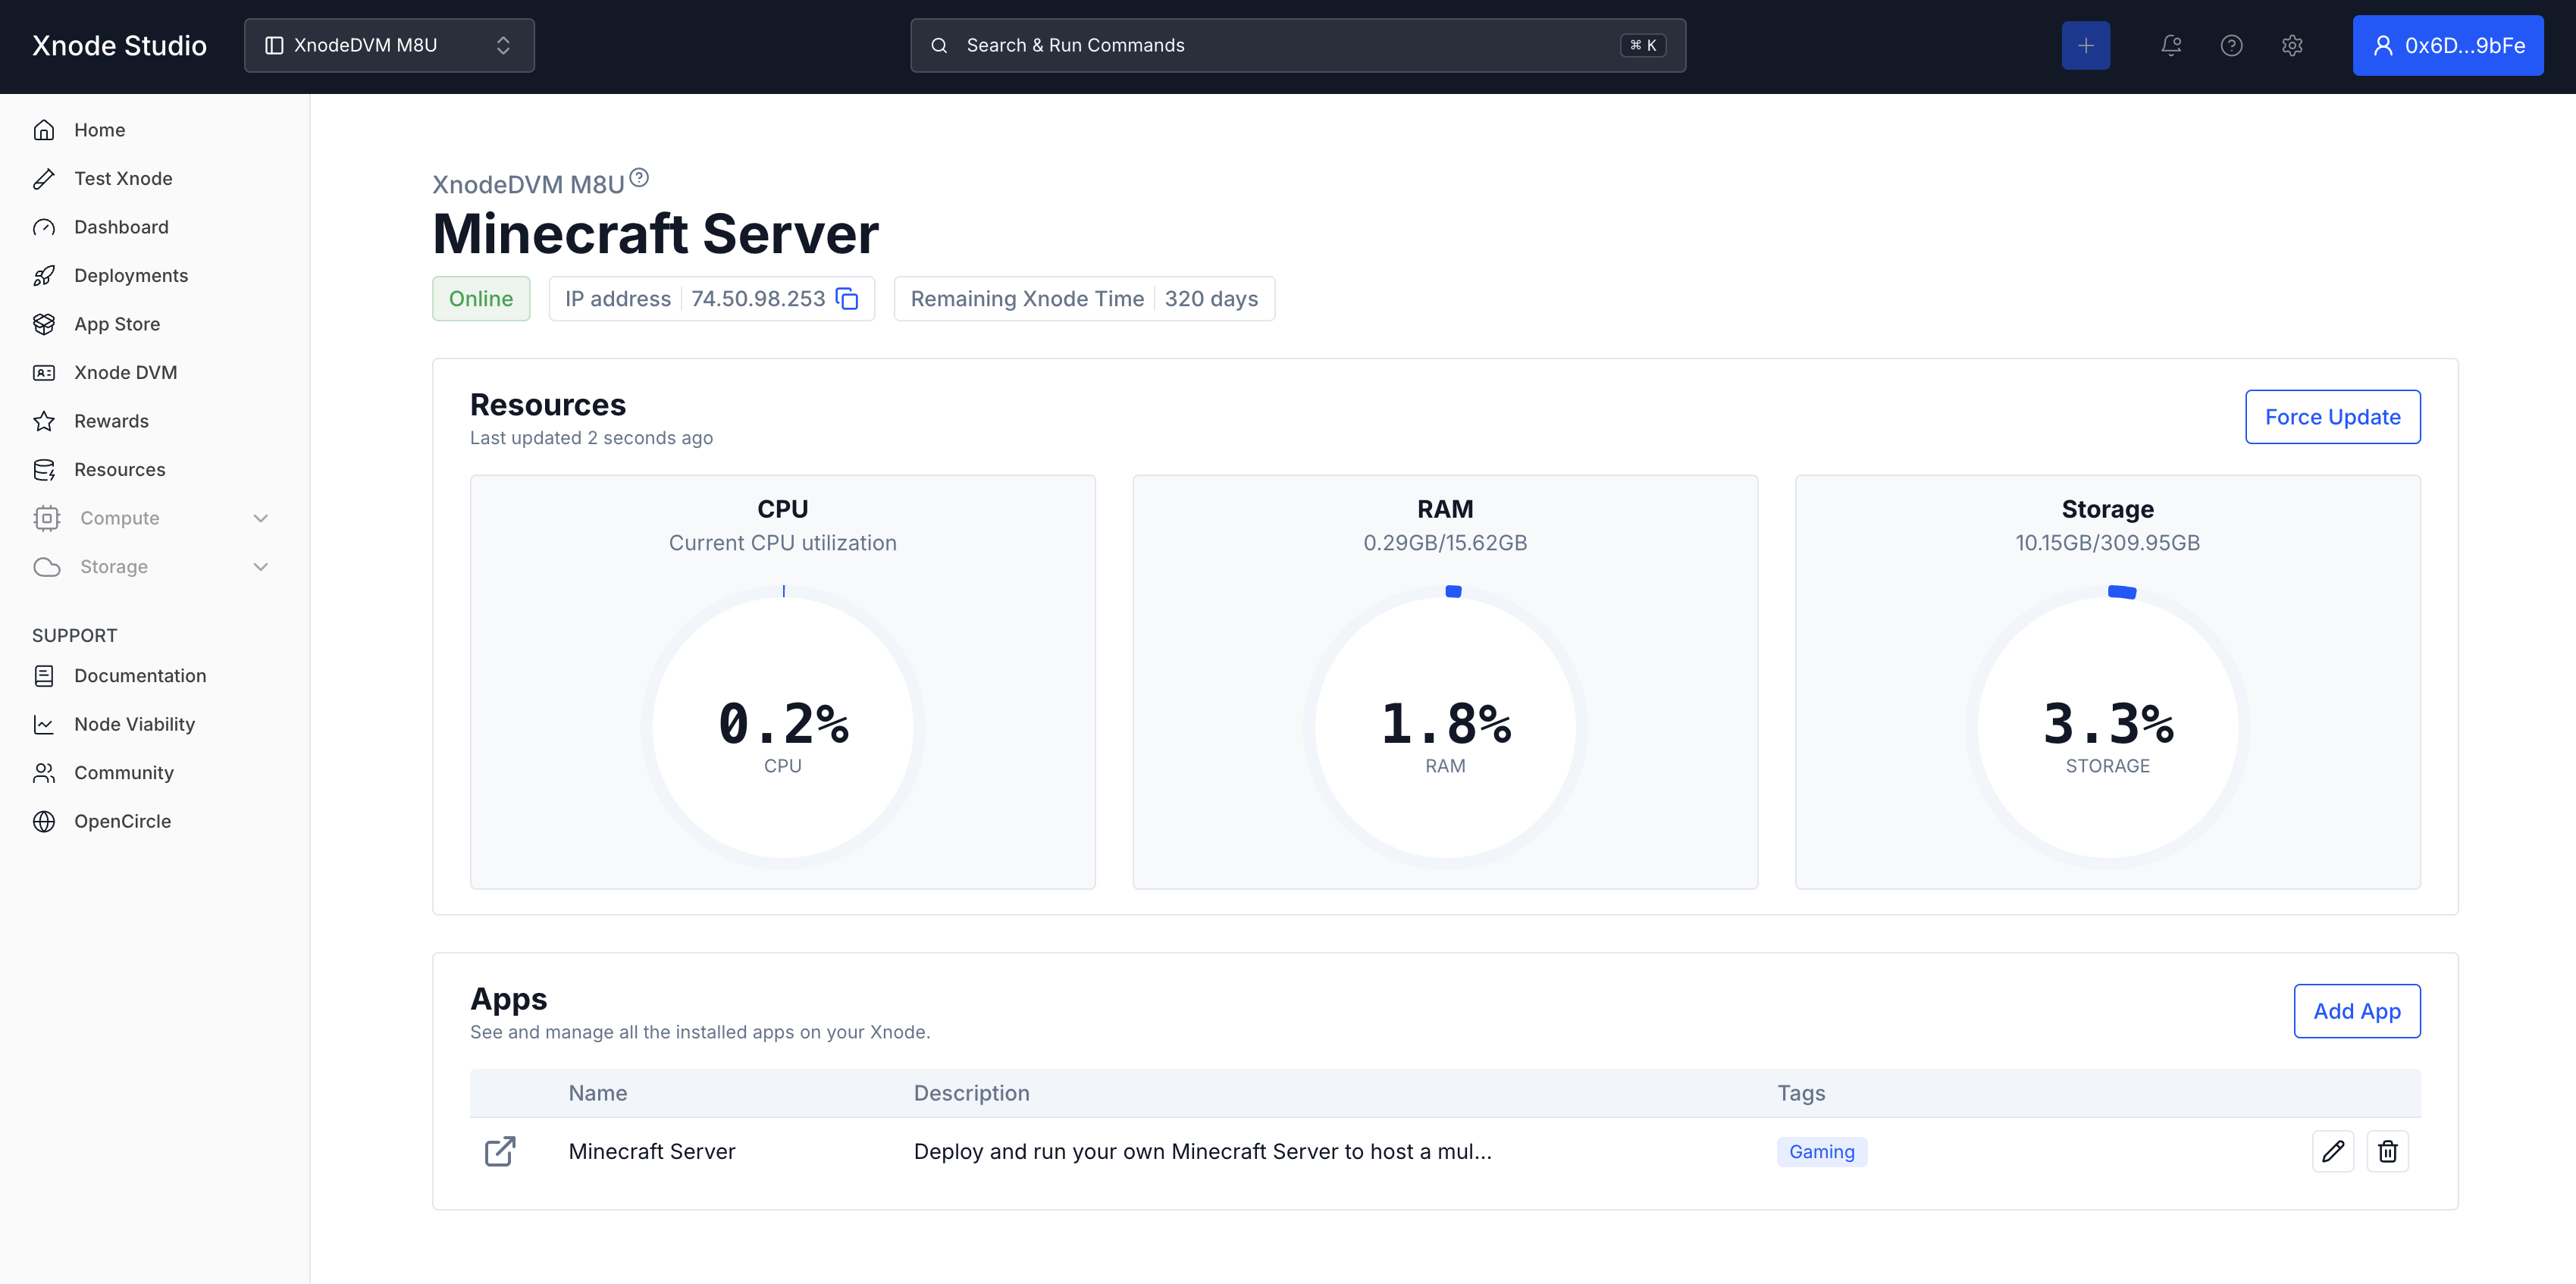2576x1284 pixels.
Task: Open Minecraft Server app external link icon
Action: coord(500,1151)
